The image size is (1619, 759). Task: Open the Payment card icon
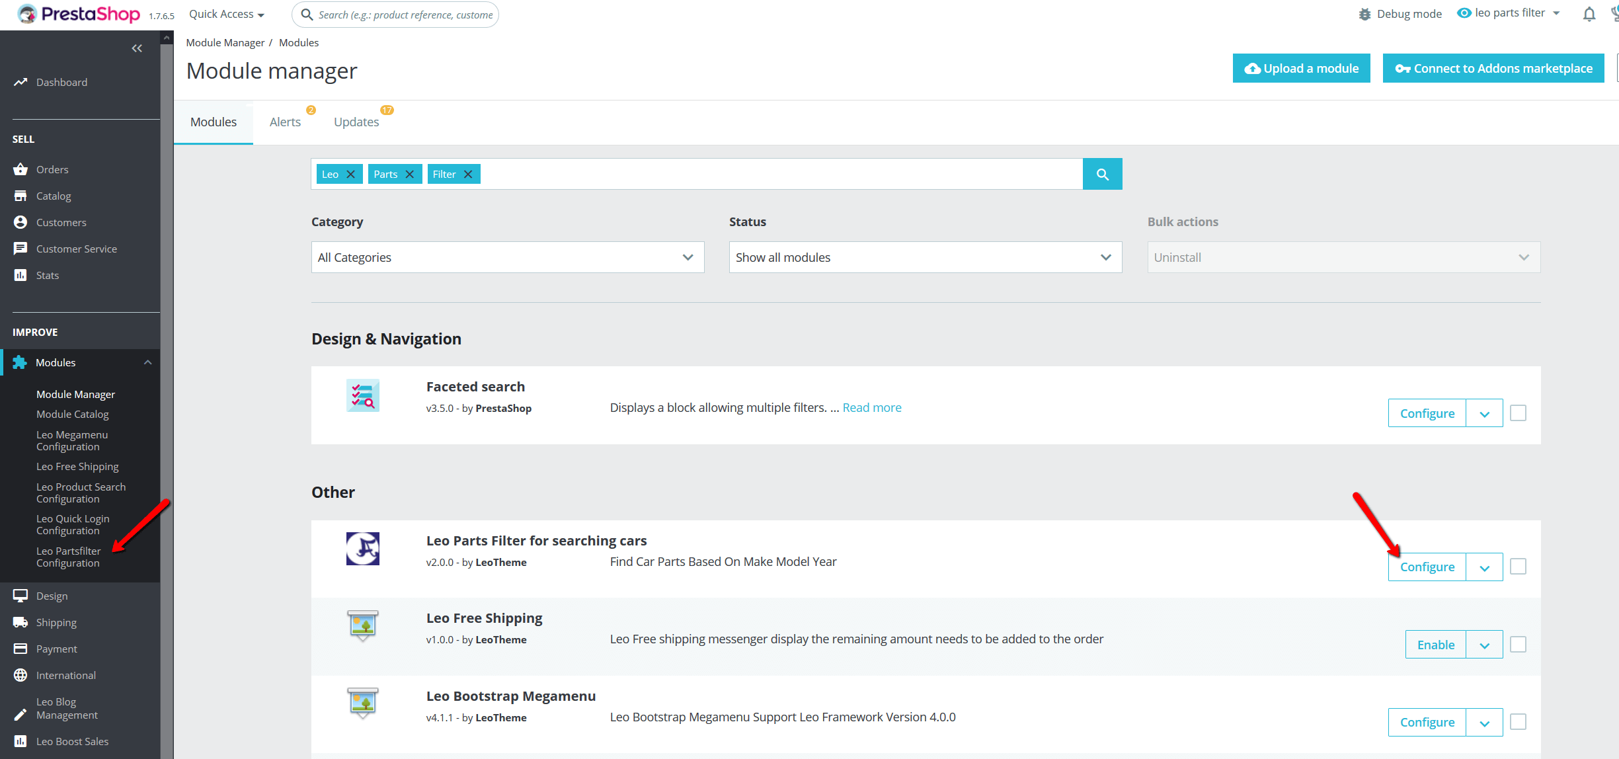[20, 649]
